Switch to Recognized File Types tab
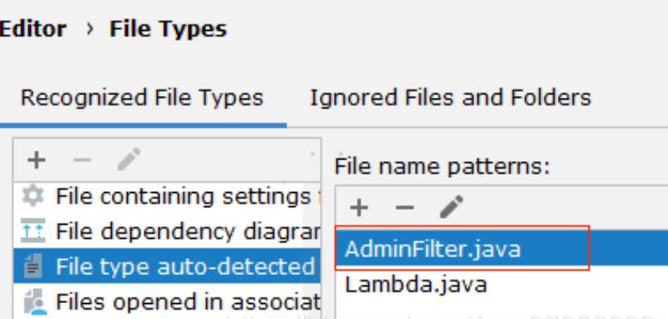 click(142, 98)
